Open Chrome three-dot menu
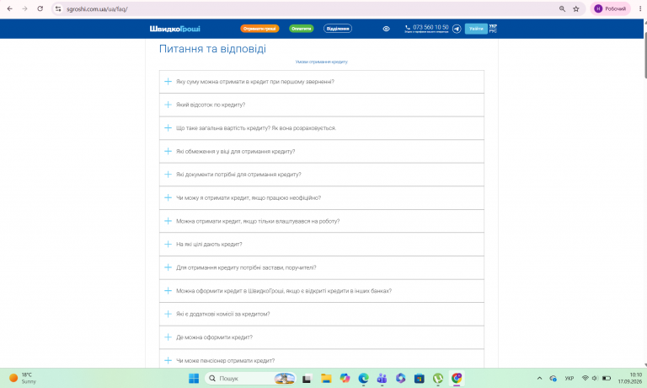Viewport: 647px width, 388px height. (x=640, y=8)
